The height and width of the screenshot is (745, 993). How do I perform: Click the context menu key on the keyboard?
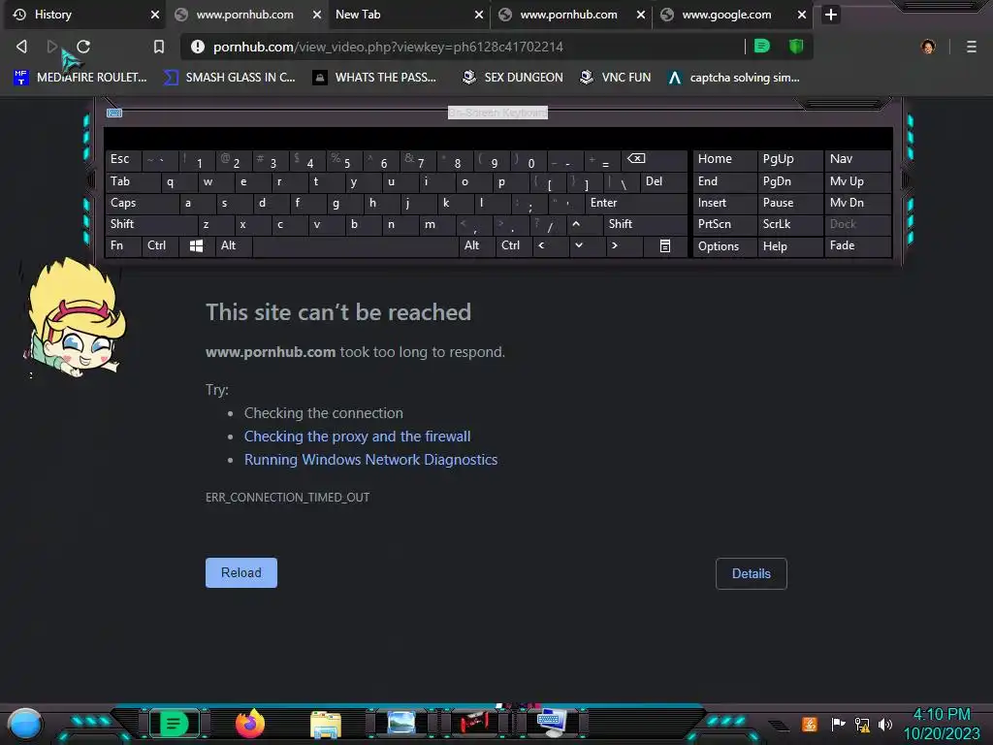point(665,245)
